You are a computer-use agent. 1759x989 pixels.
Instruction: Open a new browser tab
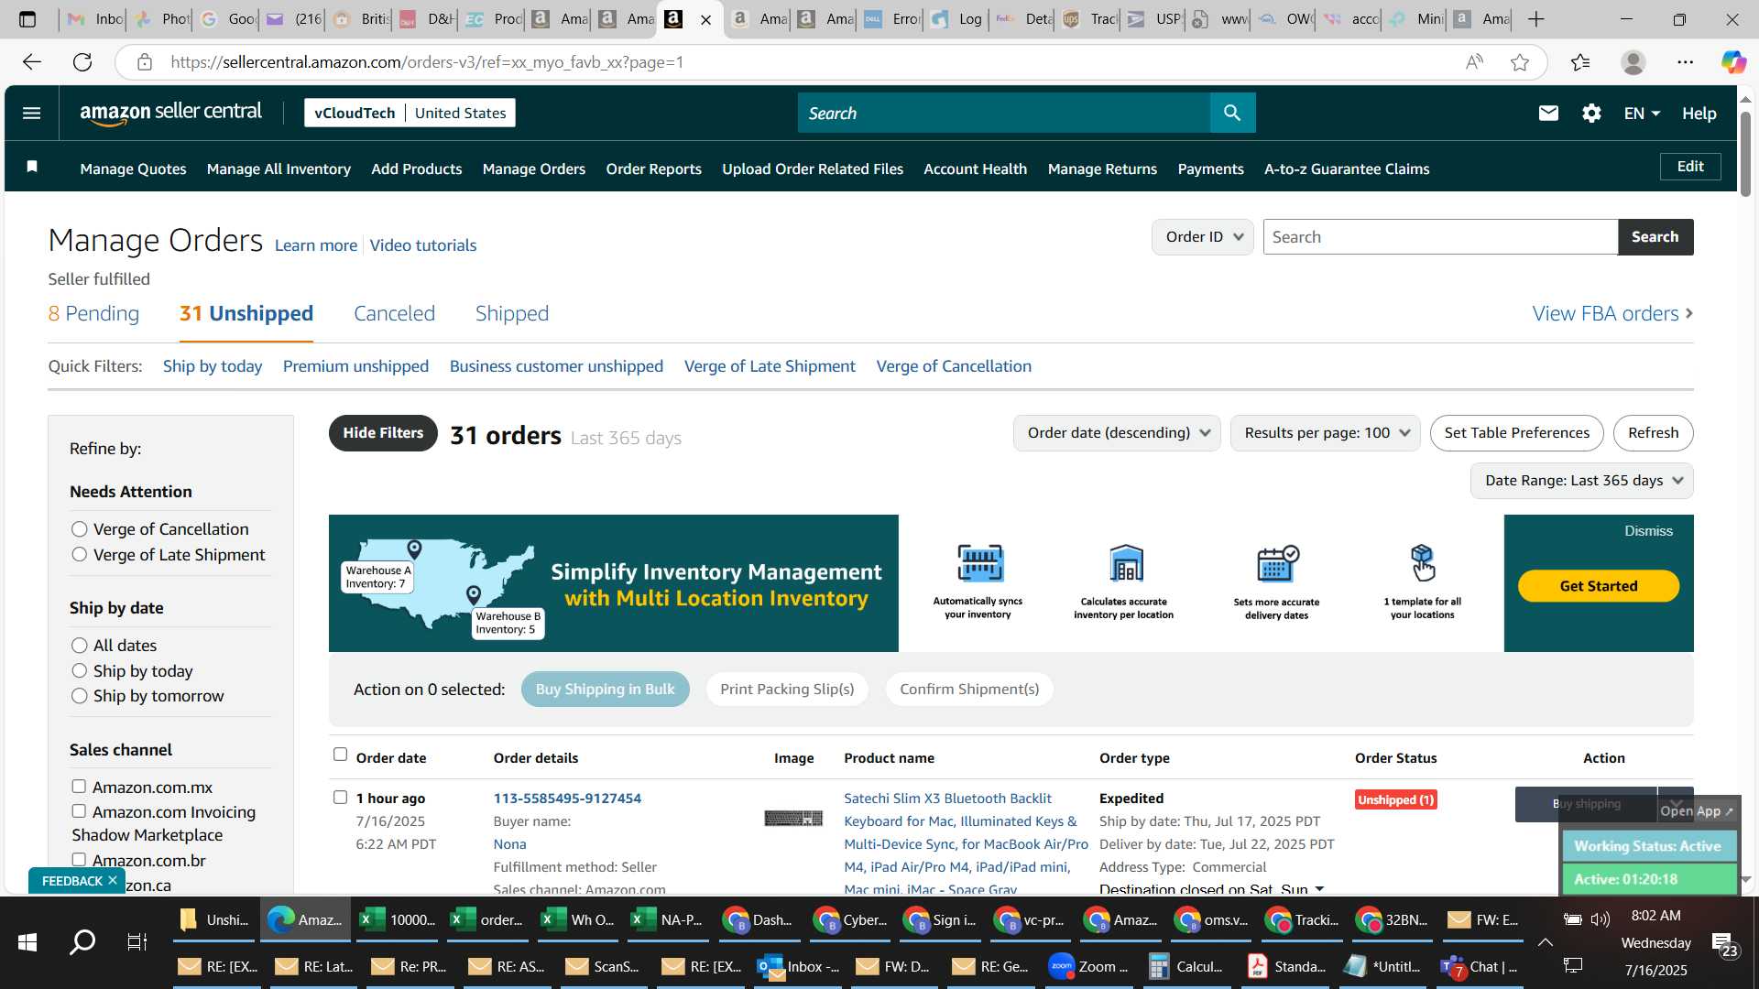point(1536,19)
